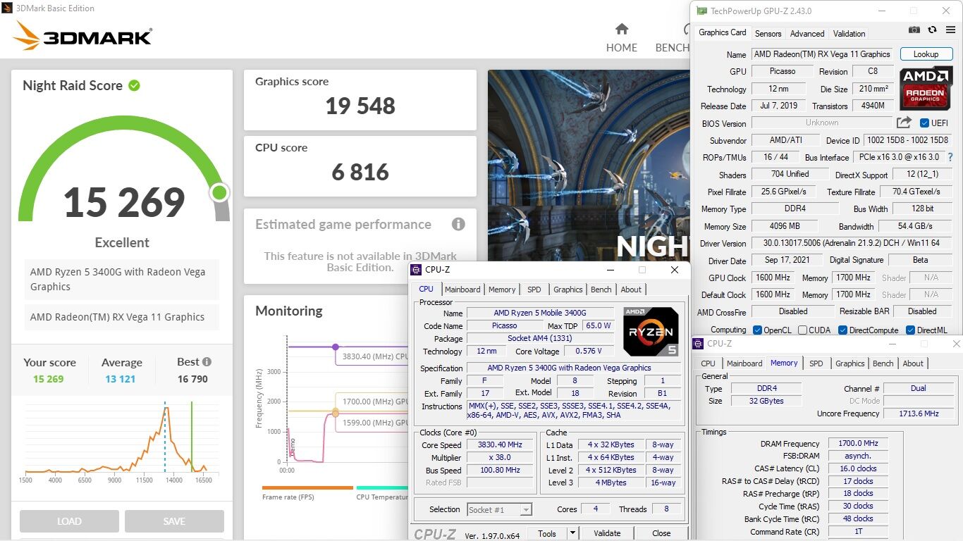Click the Ryzen 5 logo in CPU-Z

(x=651, y=331)
